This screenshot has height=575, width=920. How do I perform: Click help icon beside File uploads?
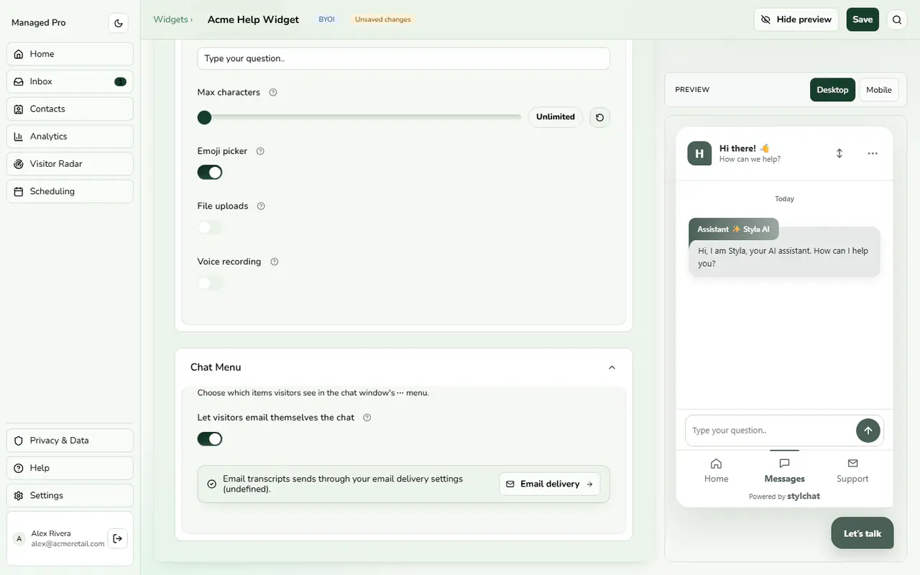261,206
